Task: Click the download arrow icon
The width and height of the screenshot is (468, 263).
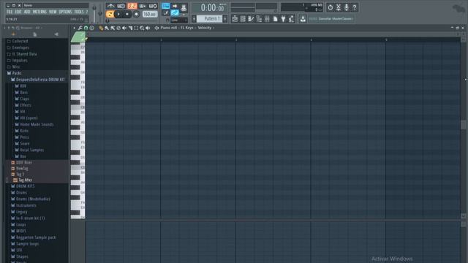Action: click(x=303, y=19)
